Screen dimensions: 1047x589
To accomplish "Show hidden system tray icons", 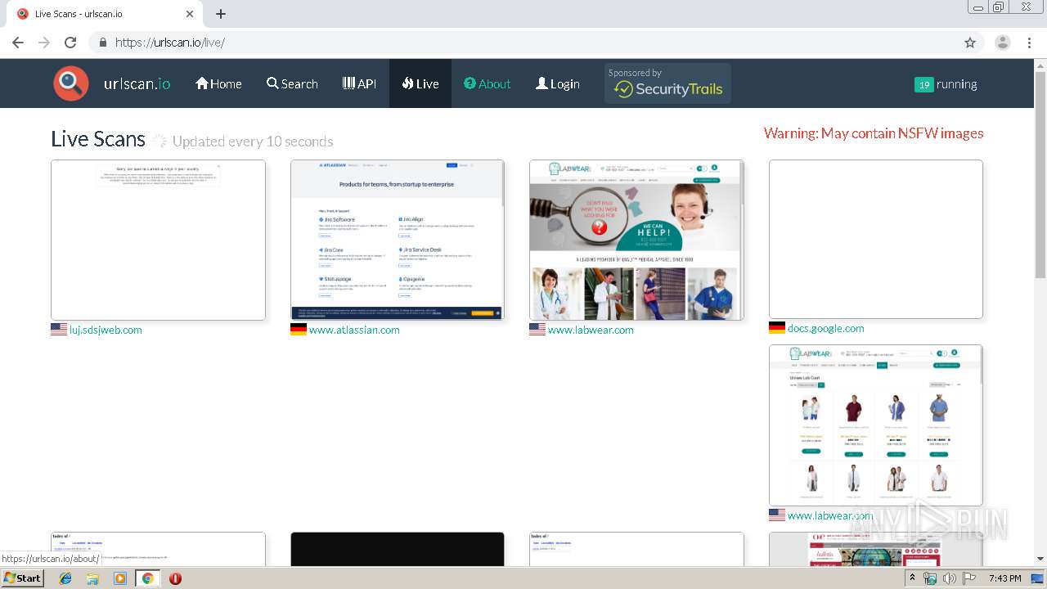I will coord(913,578).
